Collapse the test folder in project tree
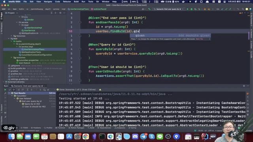Viewport: 253px width, 142px height. pyautogui.click(x=9, y=39)
